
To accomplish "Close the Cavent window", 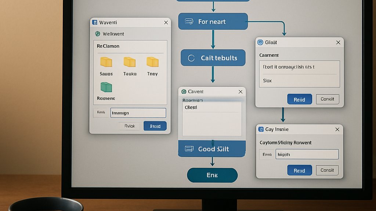I will 241,92.
